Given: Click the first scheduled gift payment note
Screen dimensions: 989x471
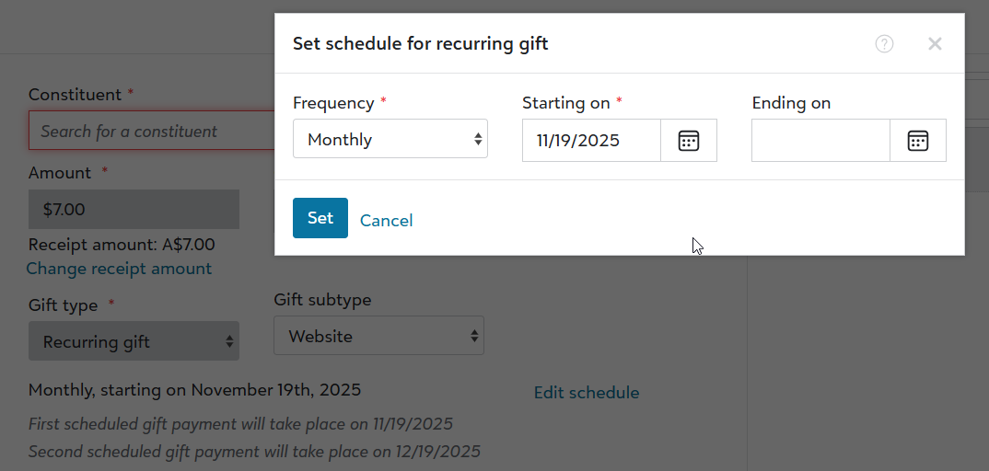Looking at the screenshot, I should click(240, 424).
